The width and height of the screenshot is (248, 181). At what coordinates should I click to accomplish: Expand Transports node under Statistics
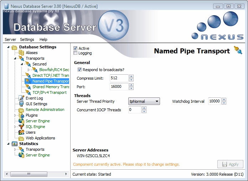(x=15, y=149)
